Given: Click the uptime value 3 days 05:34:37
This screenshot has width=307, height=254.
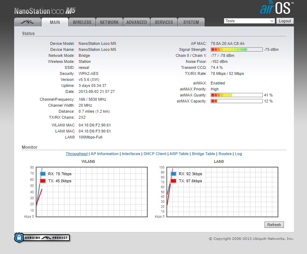Looking at the screenshot, I should [92, 85].
